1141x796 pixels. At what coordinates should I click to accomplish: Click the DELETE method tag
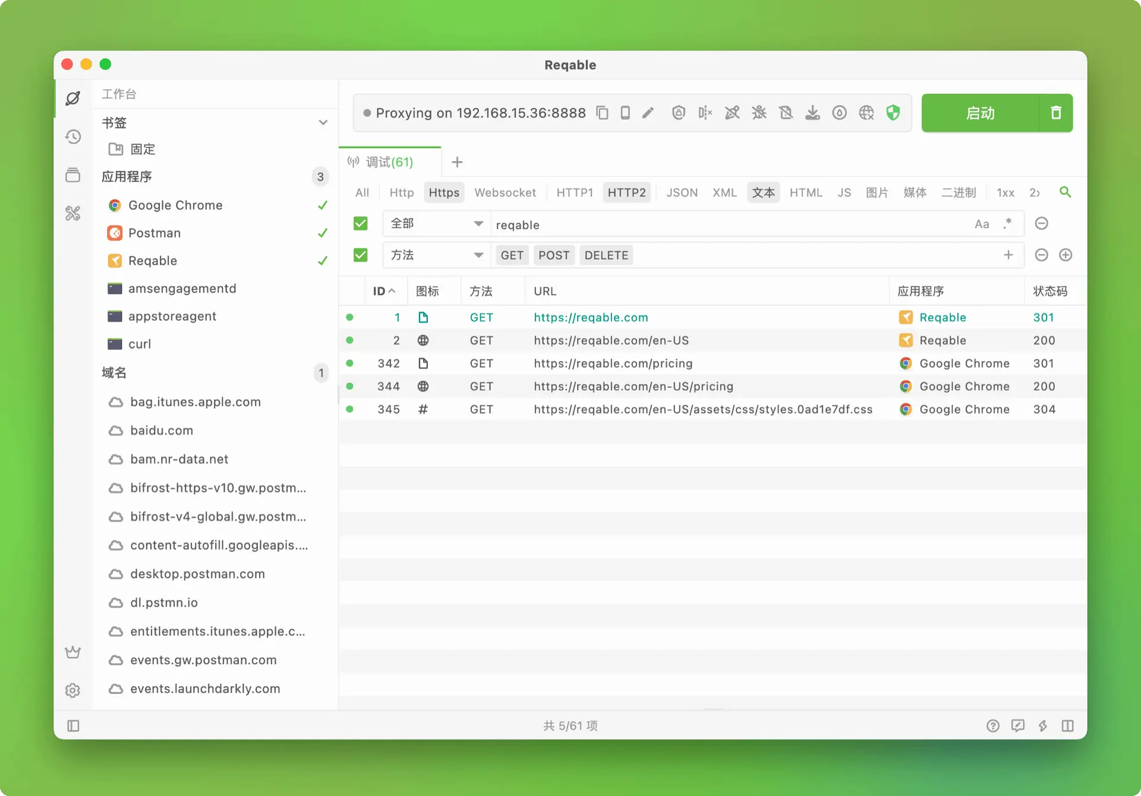(606, 255)
